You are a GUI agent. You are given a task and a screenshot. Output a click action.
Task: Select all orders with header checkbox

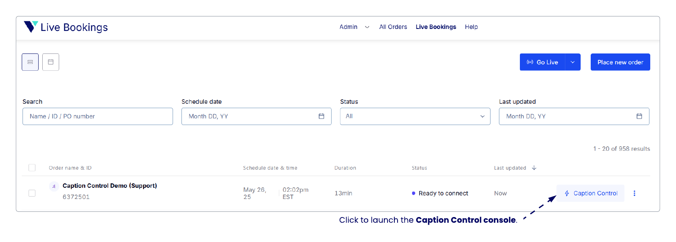32,168
